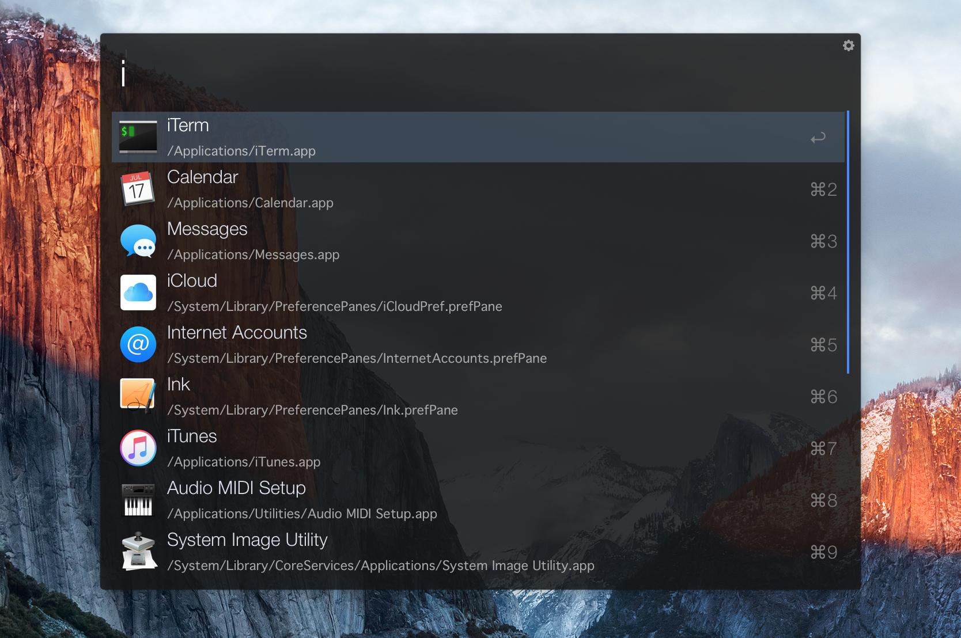Click the blue results scrollbar
Screen dimensions: 961x638
click(x=848, y=242)
